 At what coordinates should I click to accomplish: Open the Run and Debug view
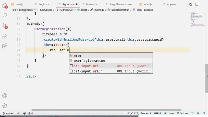click(x=5, y=36)
